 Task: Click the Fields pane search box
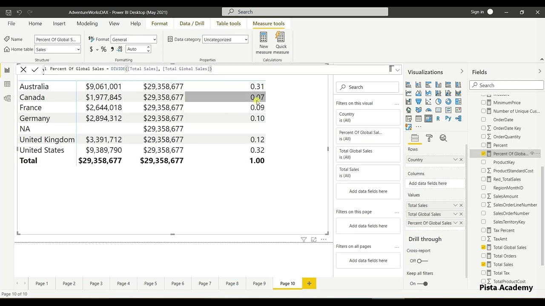point(507,85)
